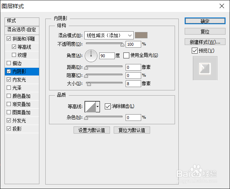Open the 混合模式 dropdown
This screenshot has width=230, height=189.
109,35
